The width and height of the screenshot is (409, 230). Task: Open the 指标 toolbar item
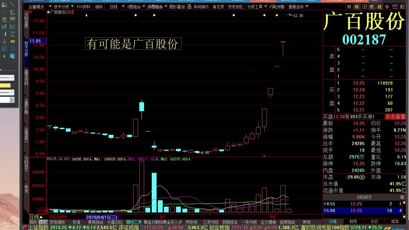point(99,7)
